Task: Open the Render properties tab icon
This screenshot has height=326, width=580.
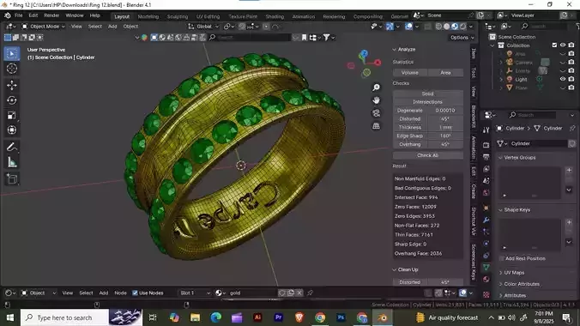Action: (486, 145)
